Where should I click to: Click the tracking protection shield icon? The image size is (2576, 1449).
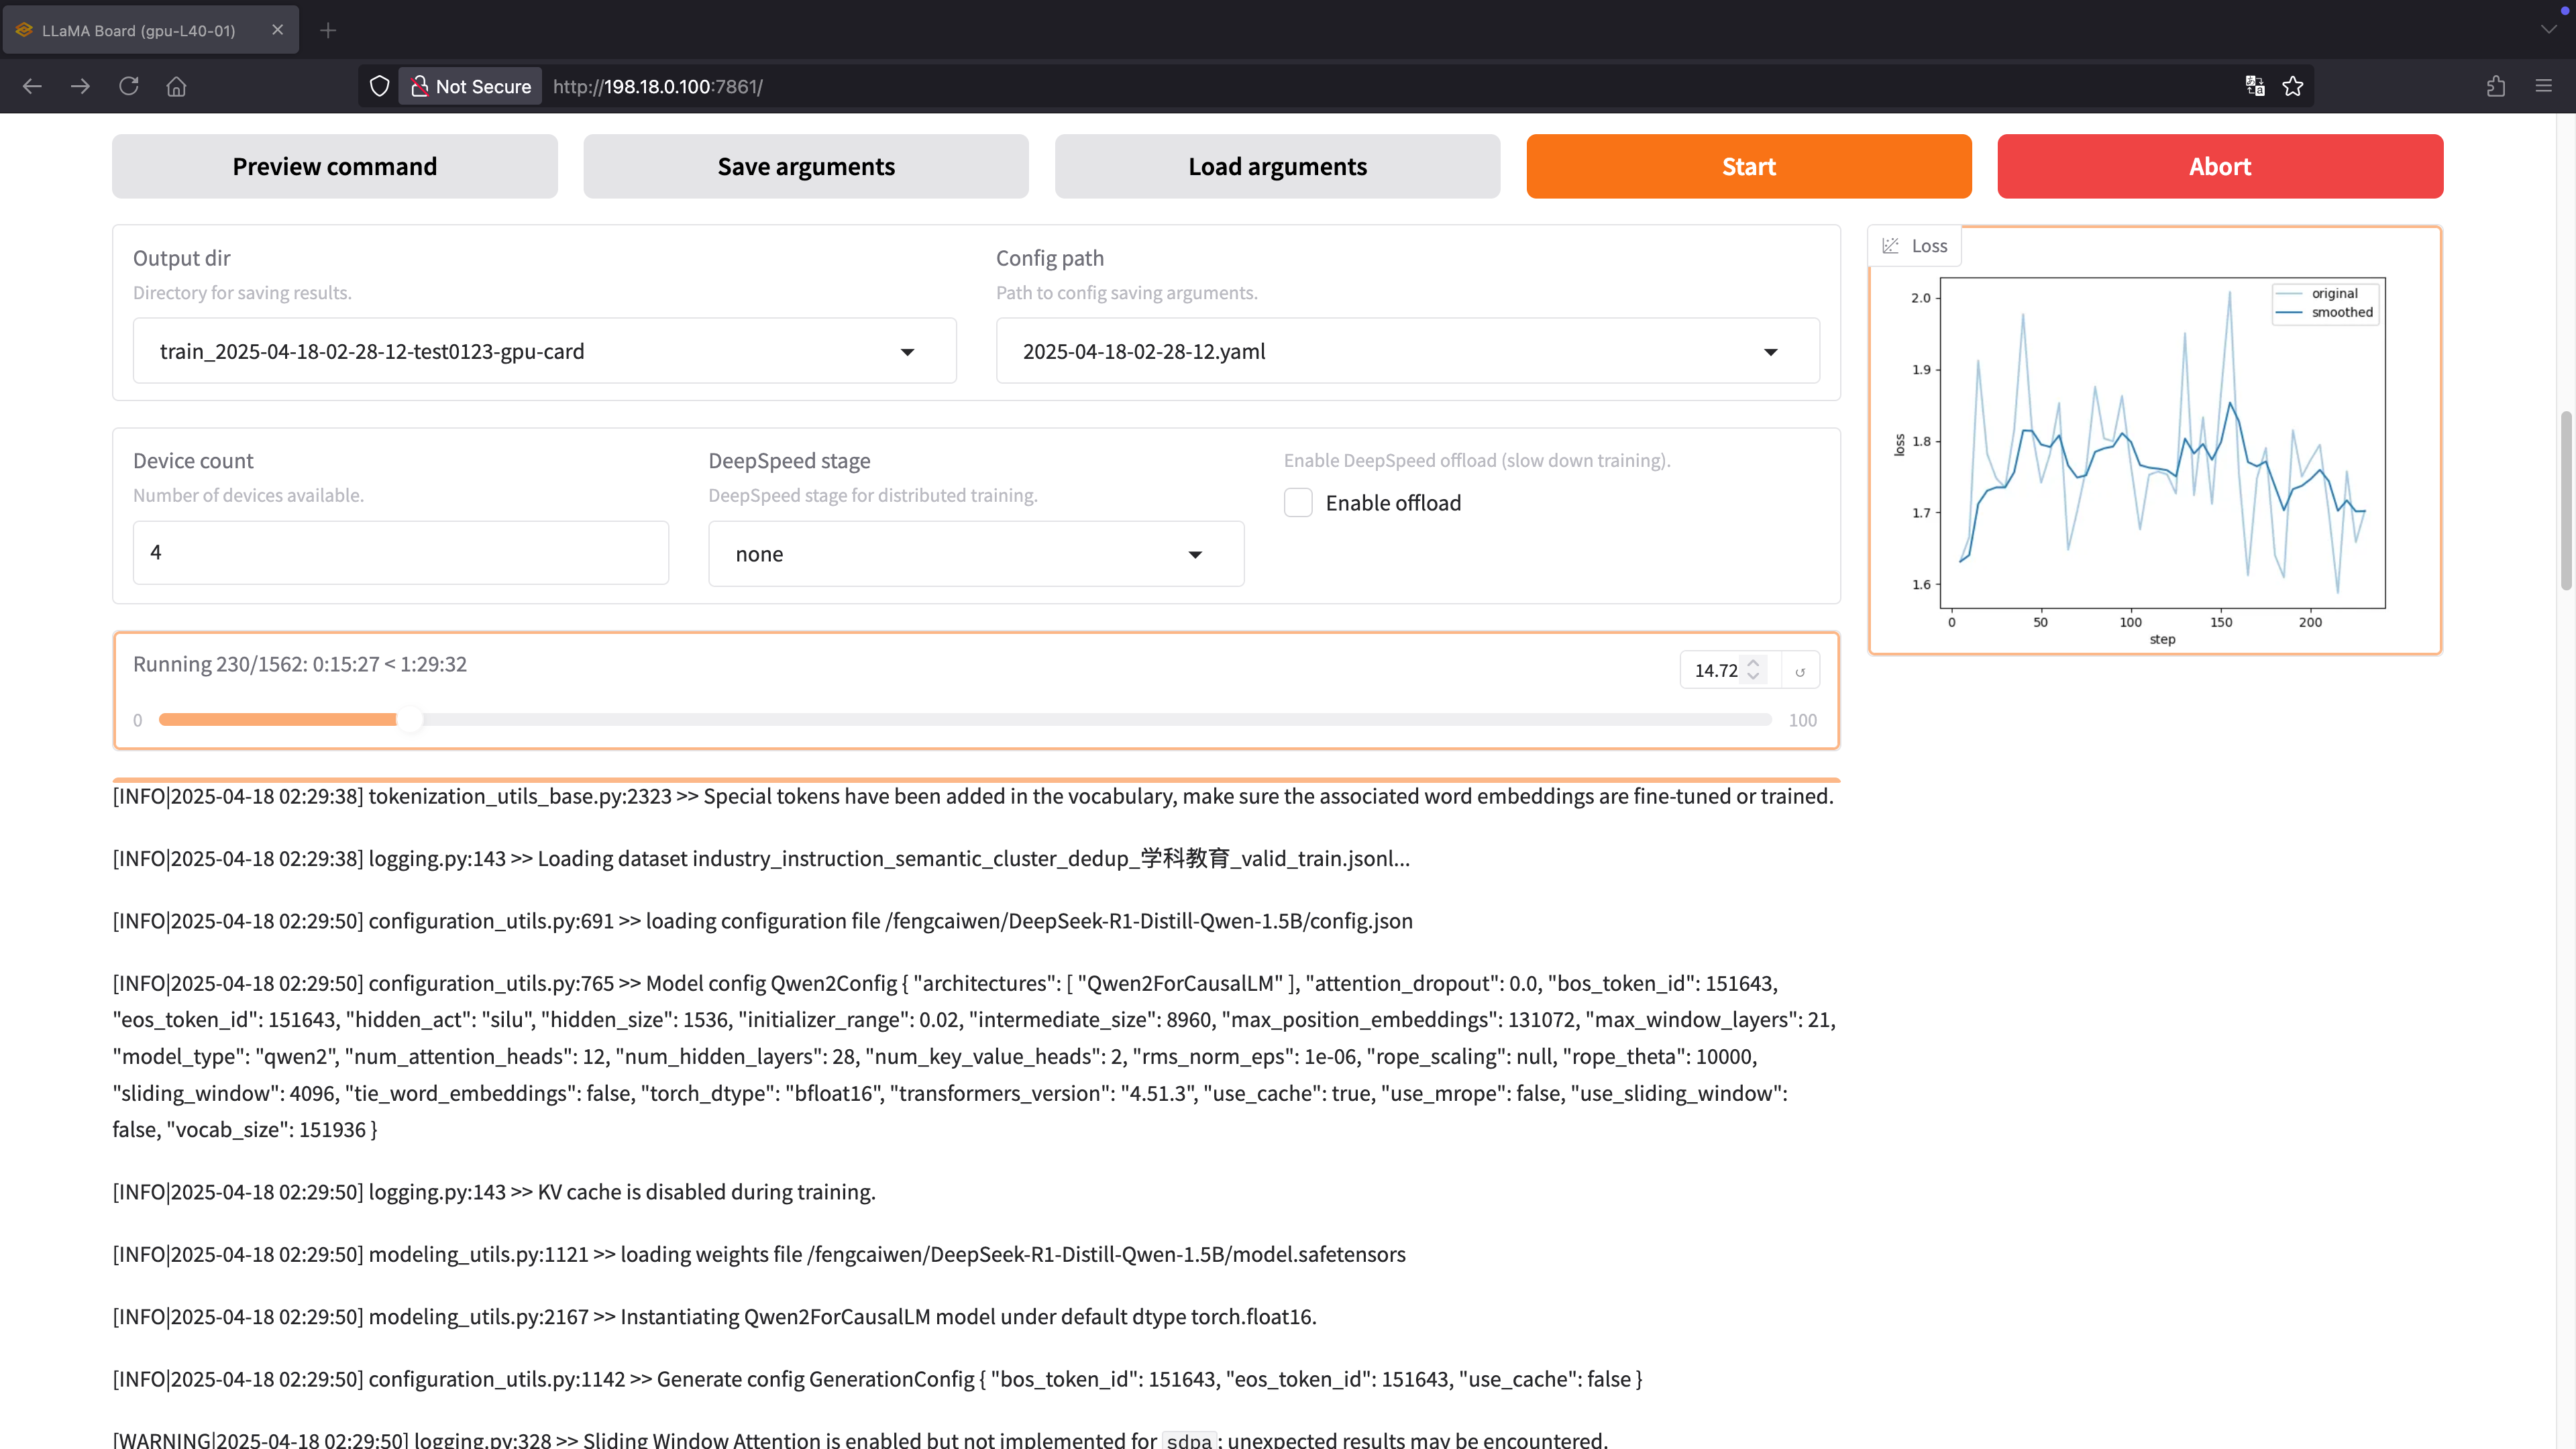(x=379, y=86)
